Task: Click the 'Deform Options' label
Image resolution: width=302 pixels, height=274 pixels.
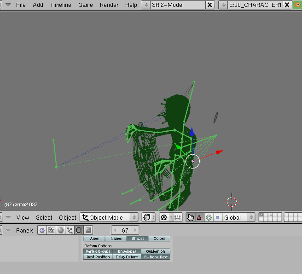Action: tap(98, 246)
